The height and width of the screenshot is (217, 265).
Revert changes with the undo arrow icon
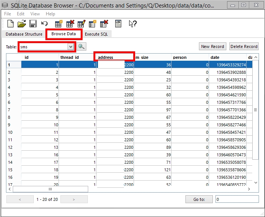44,24
